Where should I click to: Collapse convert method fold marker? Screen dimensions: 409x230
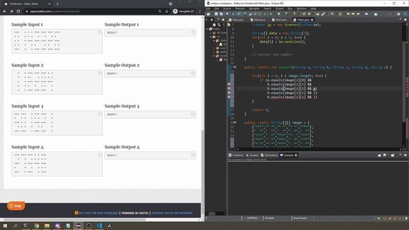[x=235, y=67]
